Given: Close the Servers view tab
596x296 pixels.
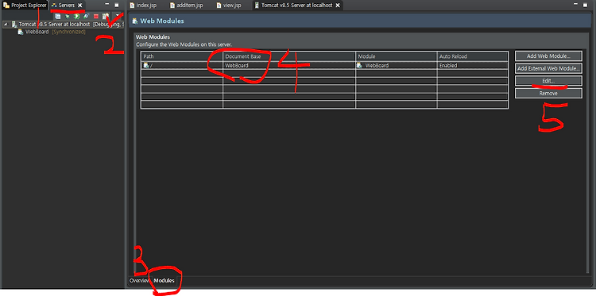Looking at the screenshot, I should (x=79, y=6).
